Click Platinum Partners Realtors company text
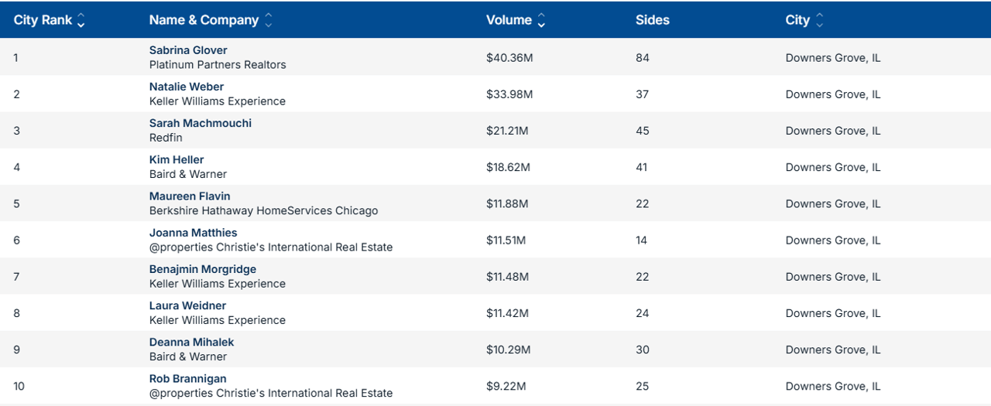 point(218,65)
